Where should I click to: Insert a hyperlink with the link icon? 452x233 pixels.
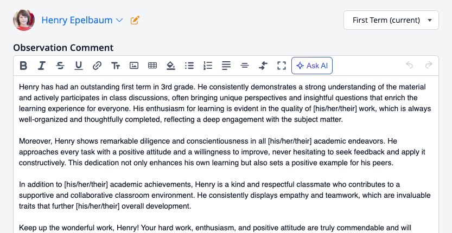pos(97,66)
